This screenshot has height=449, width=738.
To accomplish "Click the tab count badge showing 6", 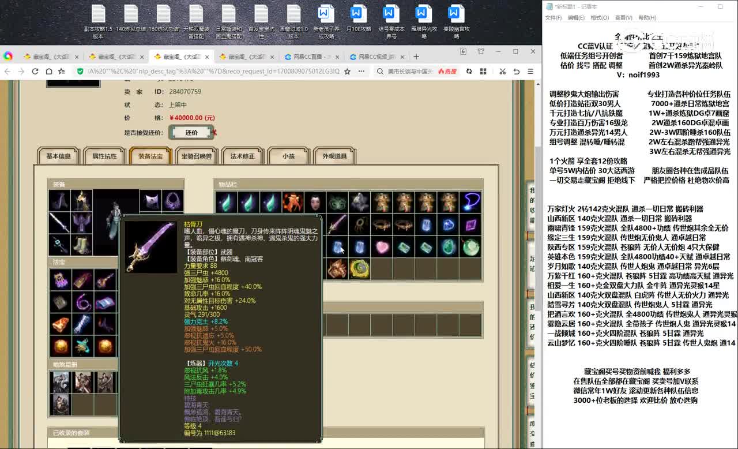I will pyautogui.click(x=462, y=51).
